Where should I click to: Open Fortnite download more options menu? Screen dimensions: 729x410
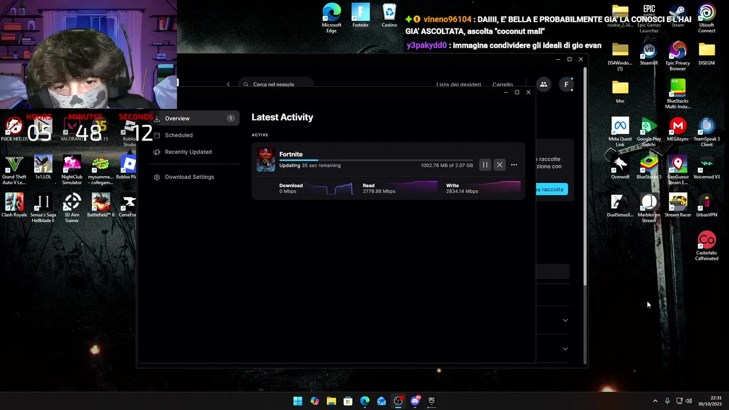(514, 165)
